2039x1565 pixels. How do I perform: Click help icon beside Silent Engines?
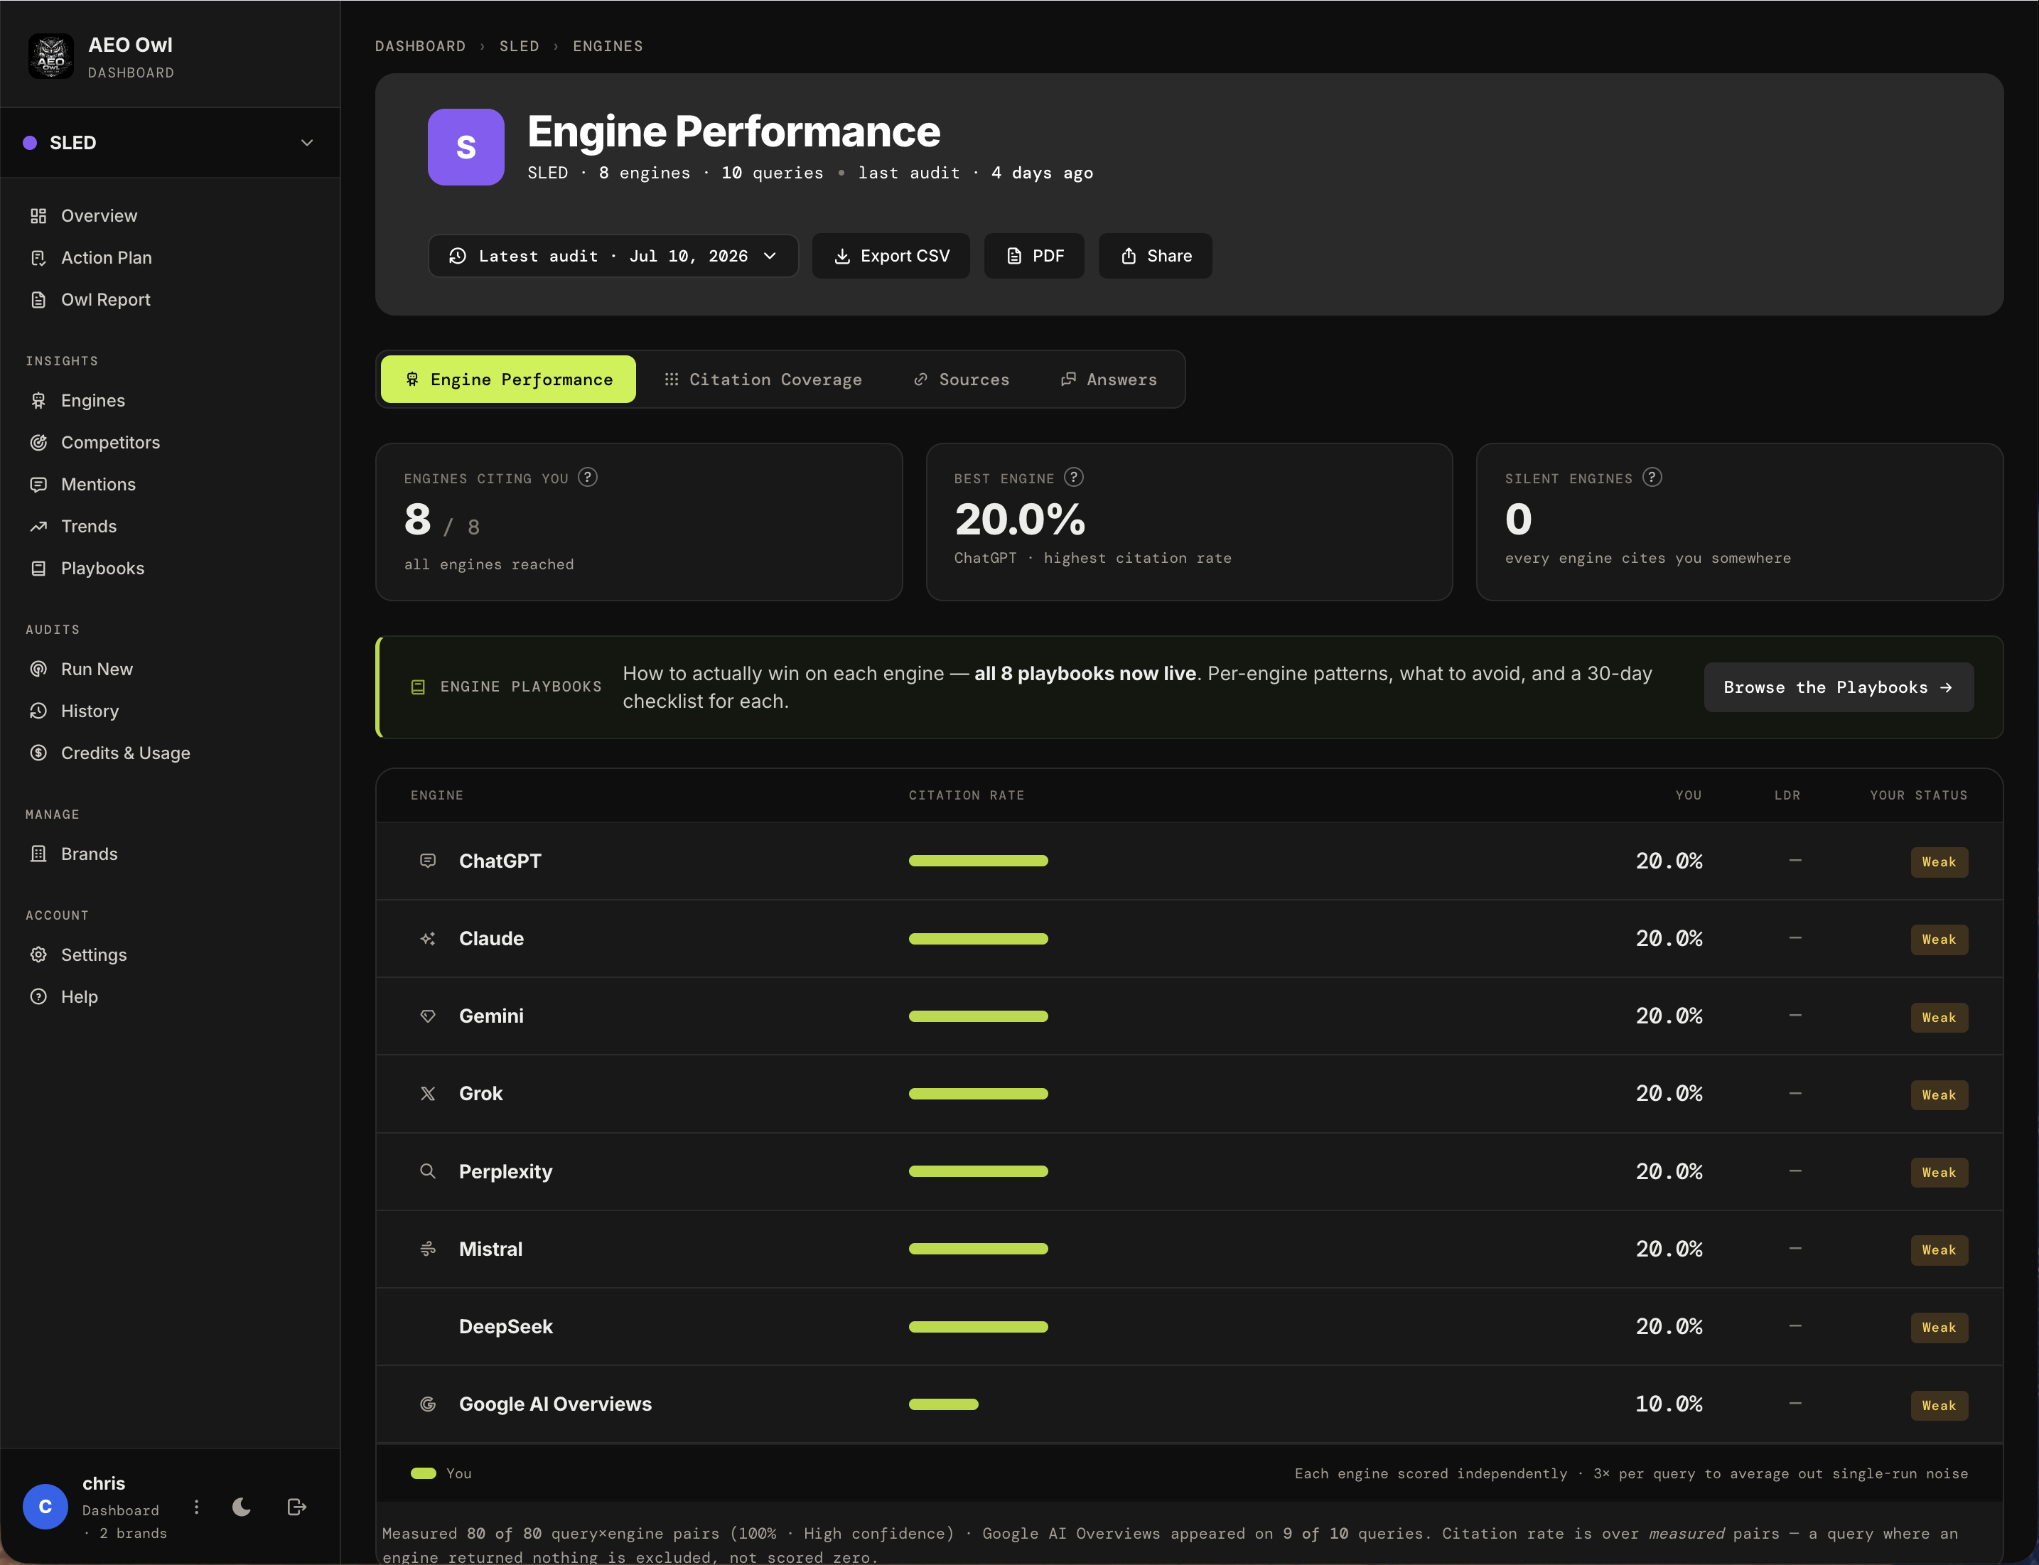pyautogui.click(x=1652, y=477)
